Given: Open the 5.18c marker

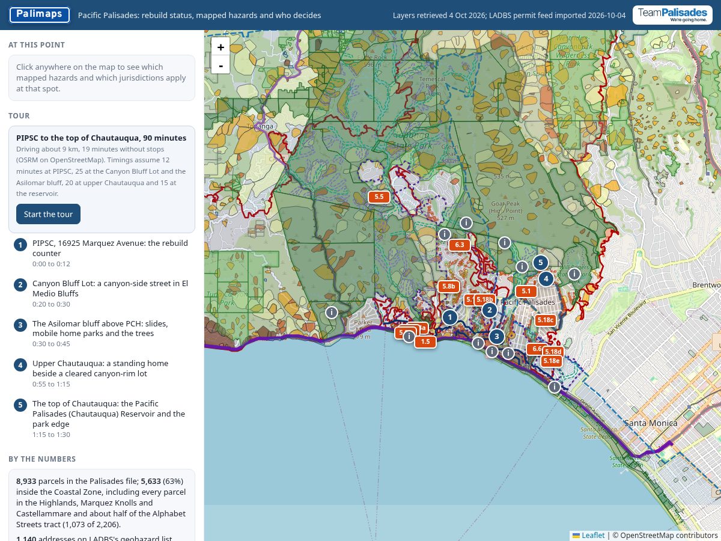Looking at the screenshot, I should (x=545, y=320).
